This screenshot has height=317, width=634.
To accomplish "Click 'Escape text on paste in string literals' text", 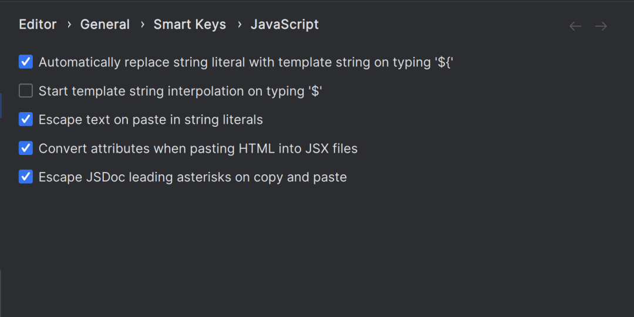I will click(x=151, y=120).
